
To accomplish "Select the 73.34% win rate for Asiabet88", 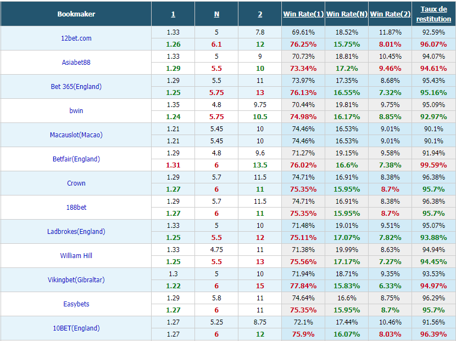I will (x=303, y=68).
